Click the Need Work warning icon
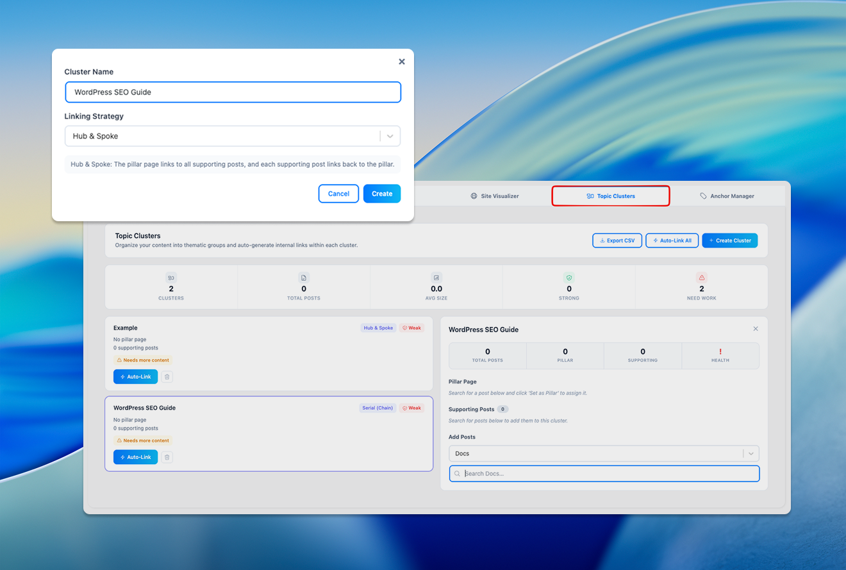 tap(701, 278)
